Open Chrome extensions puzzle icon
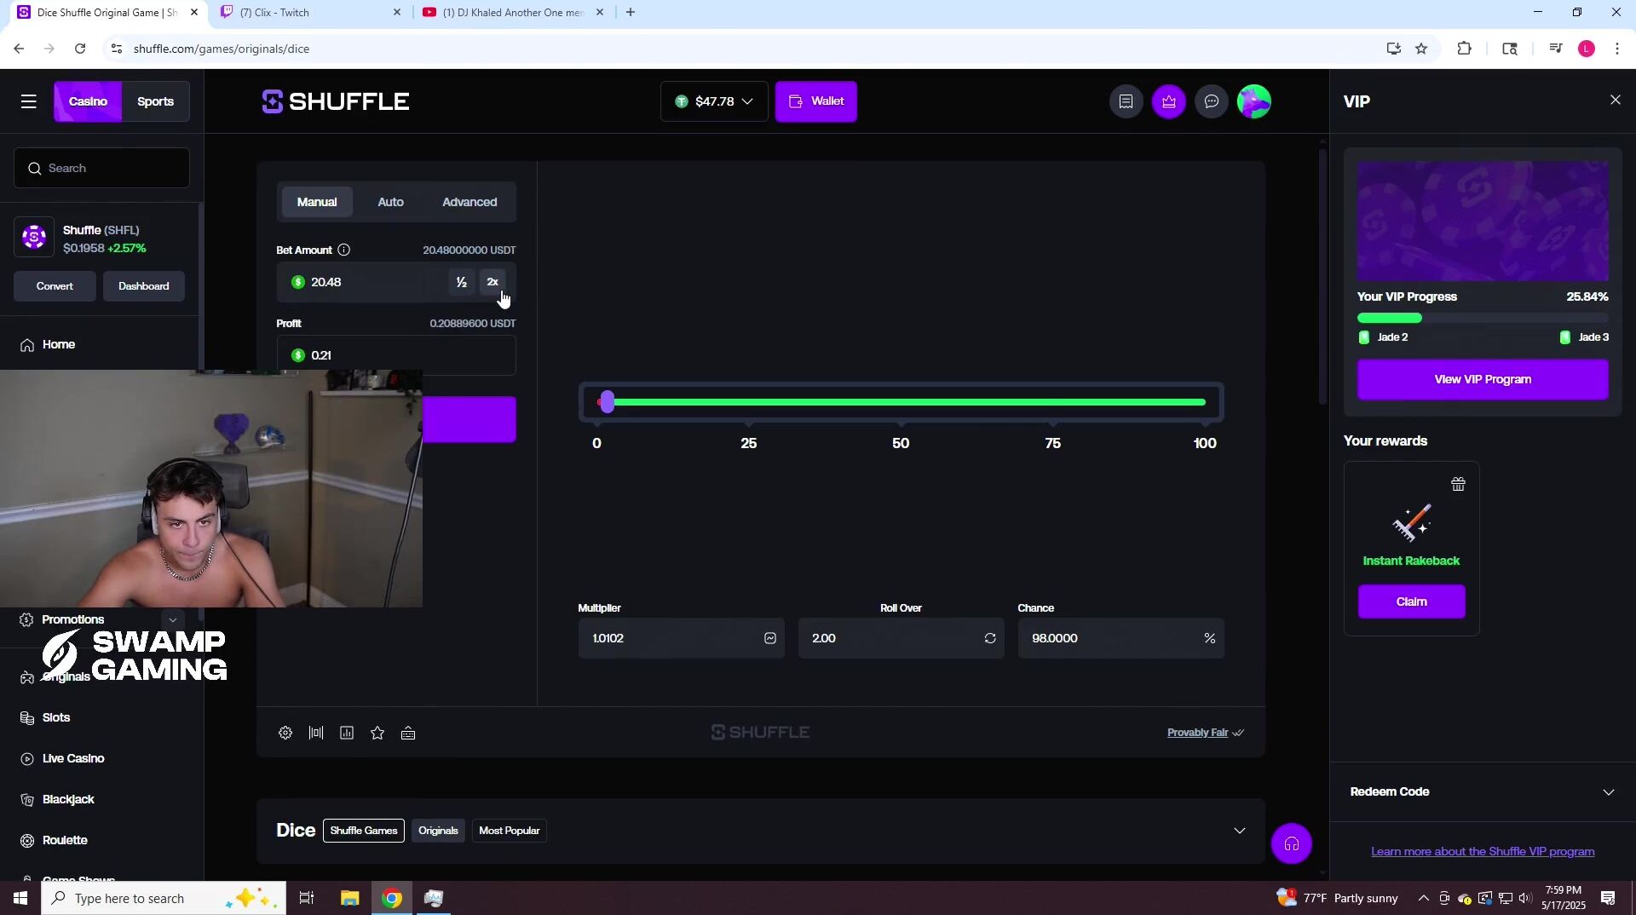The height and width of the screenshot is (915, 1636). pyautogui.click(x=1464, y=49)
